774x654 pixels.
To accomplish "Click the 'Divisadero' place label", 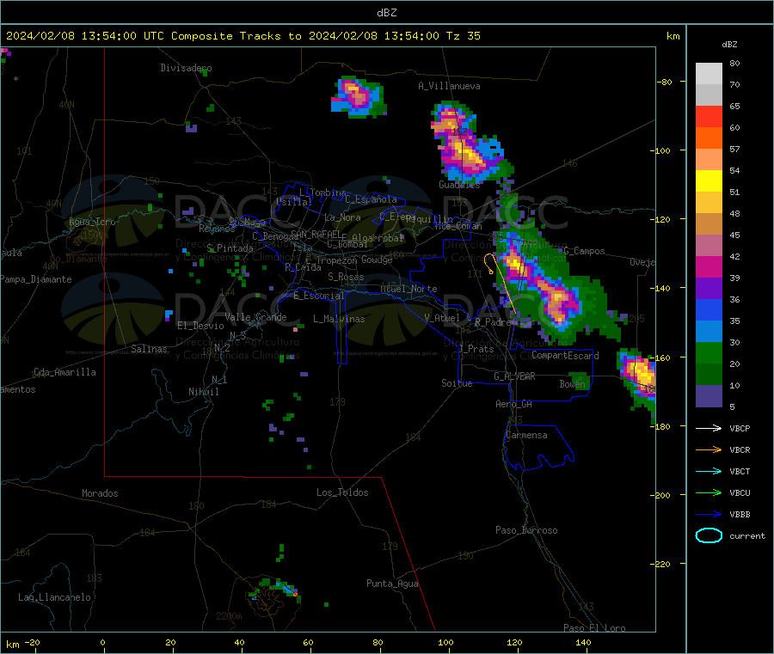I will [186, 68].
